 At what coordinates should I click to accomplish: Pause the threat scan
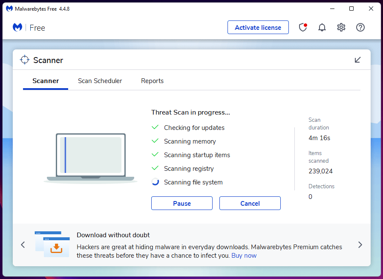(182, 203)
